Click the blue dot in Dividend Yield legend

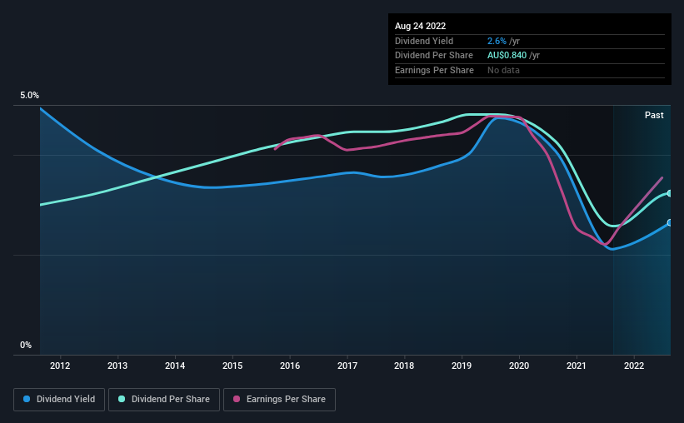pos(27,399)
